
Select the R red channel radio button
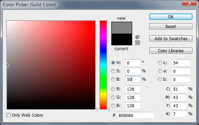(113, 89)
